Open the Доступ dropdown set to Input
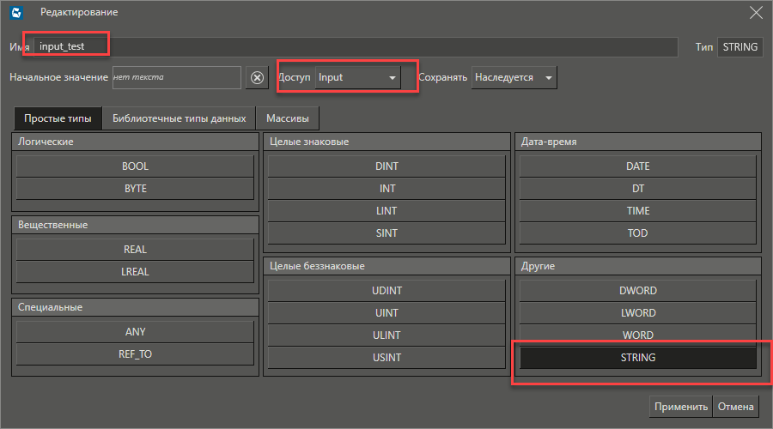773x429 pixels. click(357, 78)
